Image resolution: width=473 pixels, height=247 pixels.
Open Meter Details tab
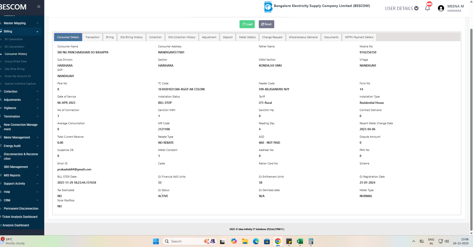coord(247,37)
